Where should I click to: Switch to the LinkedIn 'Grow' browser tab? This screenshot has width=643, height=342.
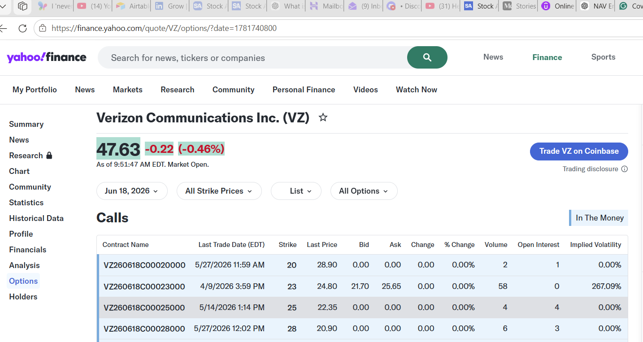click(171, 6)
